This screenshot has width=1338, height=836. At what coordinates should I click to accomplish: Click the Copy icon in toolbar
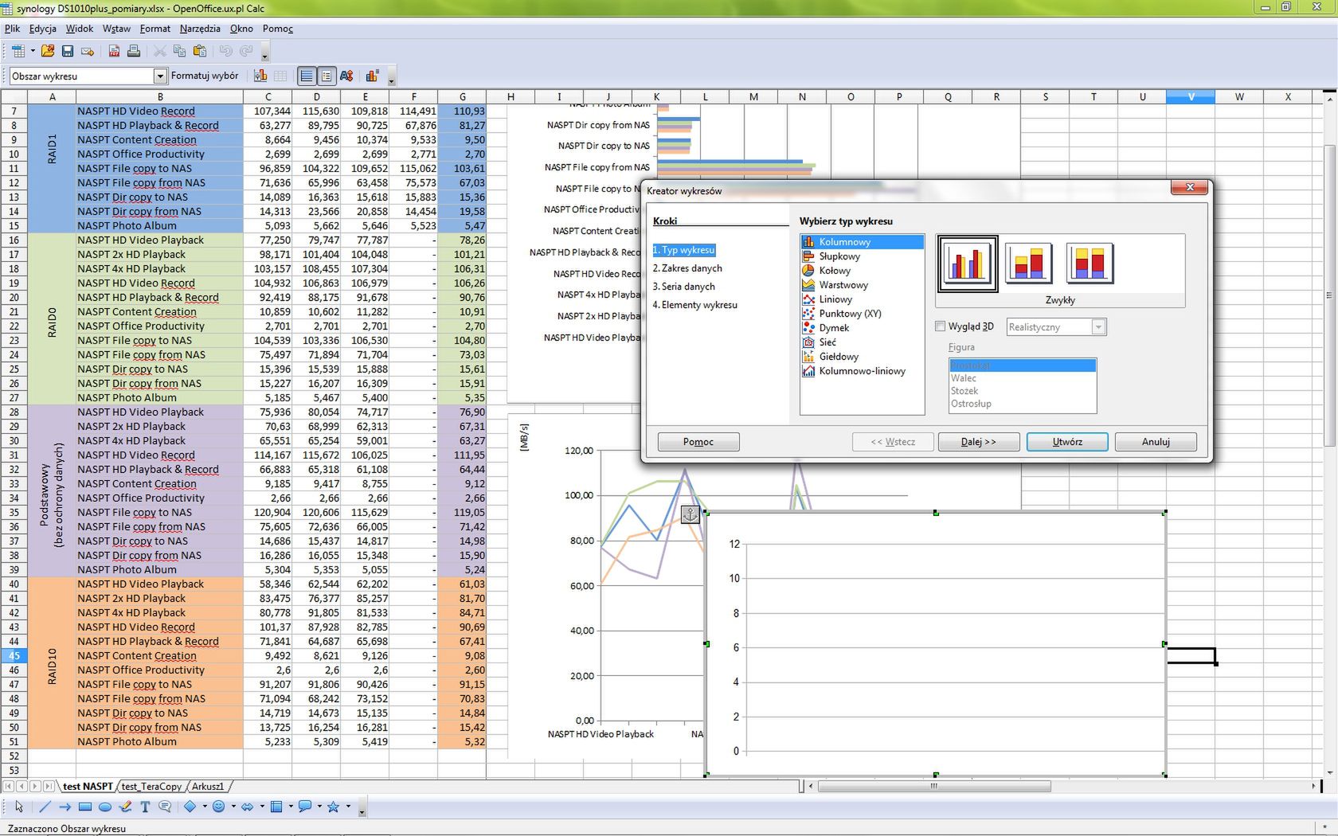(179, 51)
